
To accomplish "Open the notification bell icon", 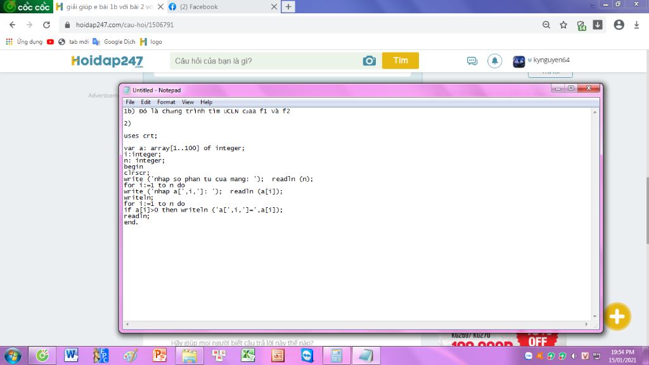I will (x=494, y=61).
